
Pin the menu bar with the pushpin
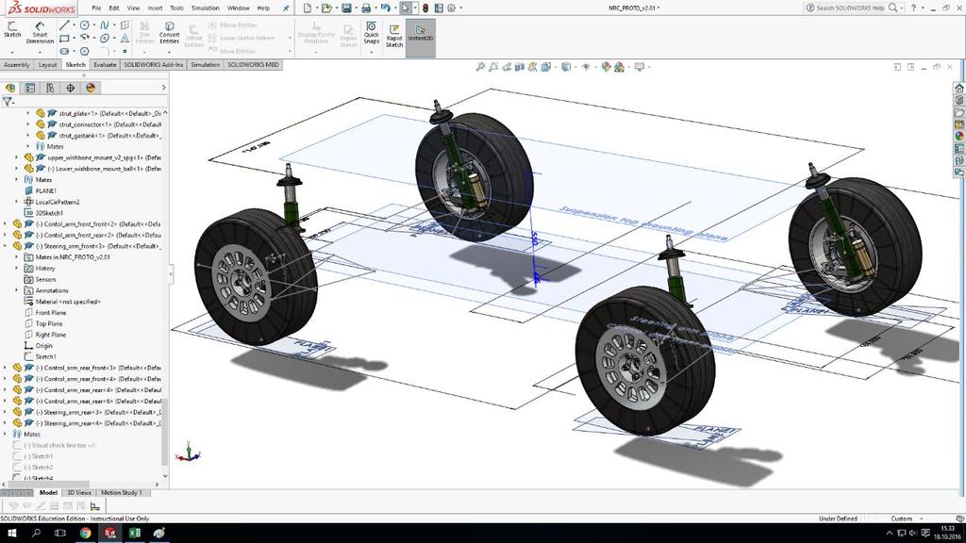point(286,8)
